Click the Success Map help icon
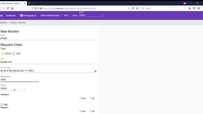This screenshot has height=114, width=203. coord(95,71)
